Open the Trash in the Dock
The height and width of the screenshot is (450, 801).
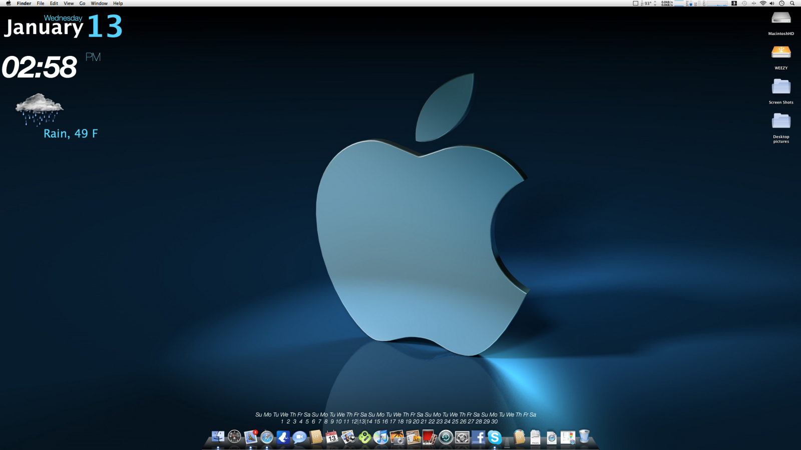coord(584,437)
